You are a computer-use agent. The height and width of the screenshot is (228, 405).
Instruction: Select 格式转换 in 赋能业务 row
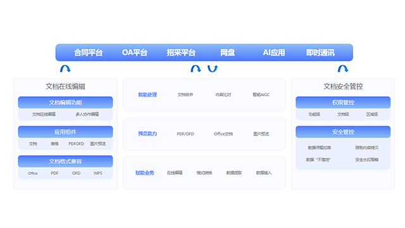point(204,173)
